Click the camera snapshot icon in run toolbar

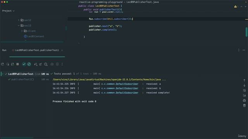point(52,64)
